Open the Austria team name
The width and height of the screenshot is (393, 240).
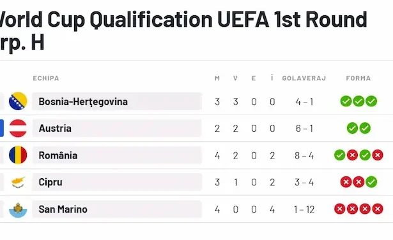(55, 129)
